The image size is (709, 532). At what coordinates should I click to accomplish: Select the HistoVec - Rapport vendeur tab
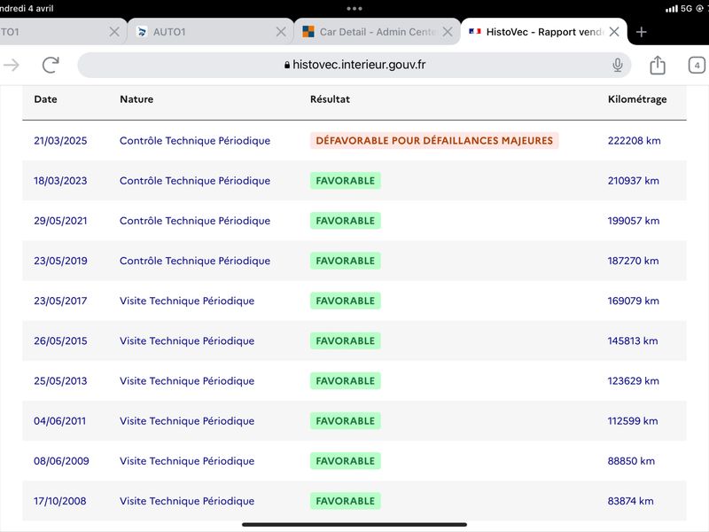(544, 32)
